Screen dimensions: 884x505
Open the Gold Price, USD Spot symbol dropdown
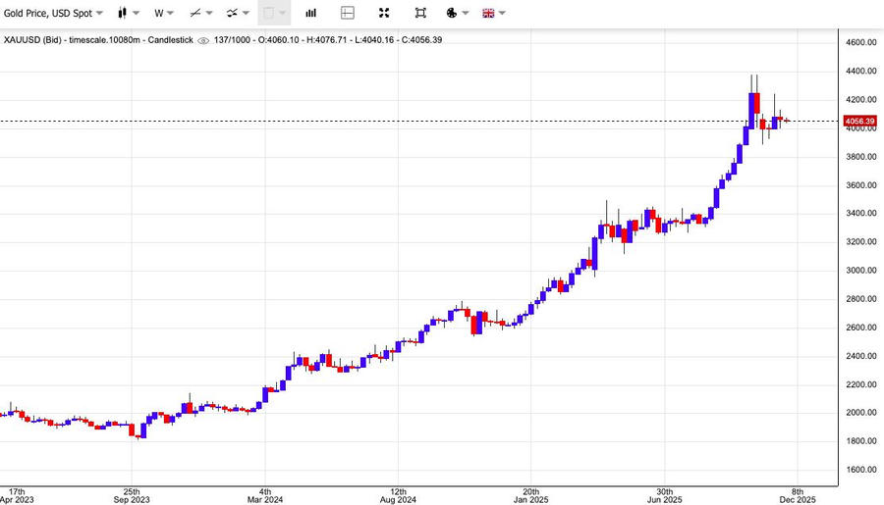[x=51, y=13]
